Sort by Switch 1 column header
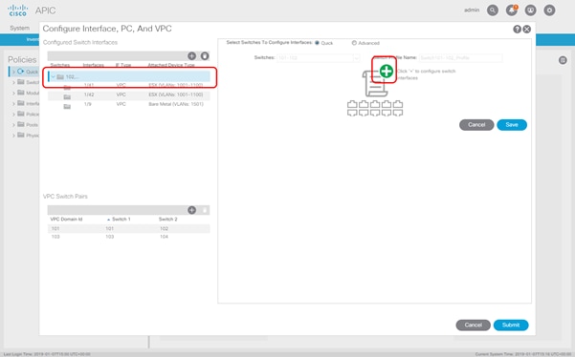Image resolution: width=575 pixels, height=357 pixels. 121,220
